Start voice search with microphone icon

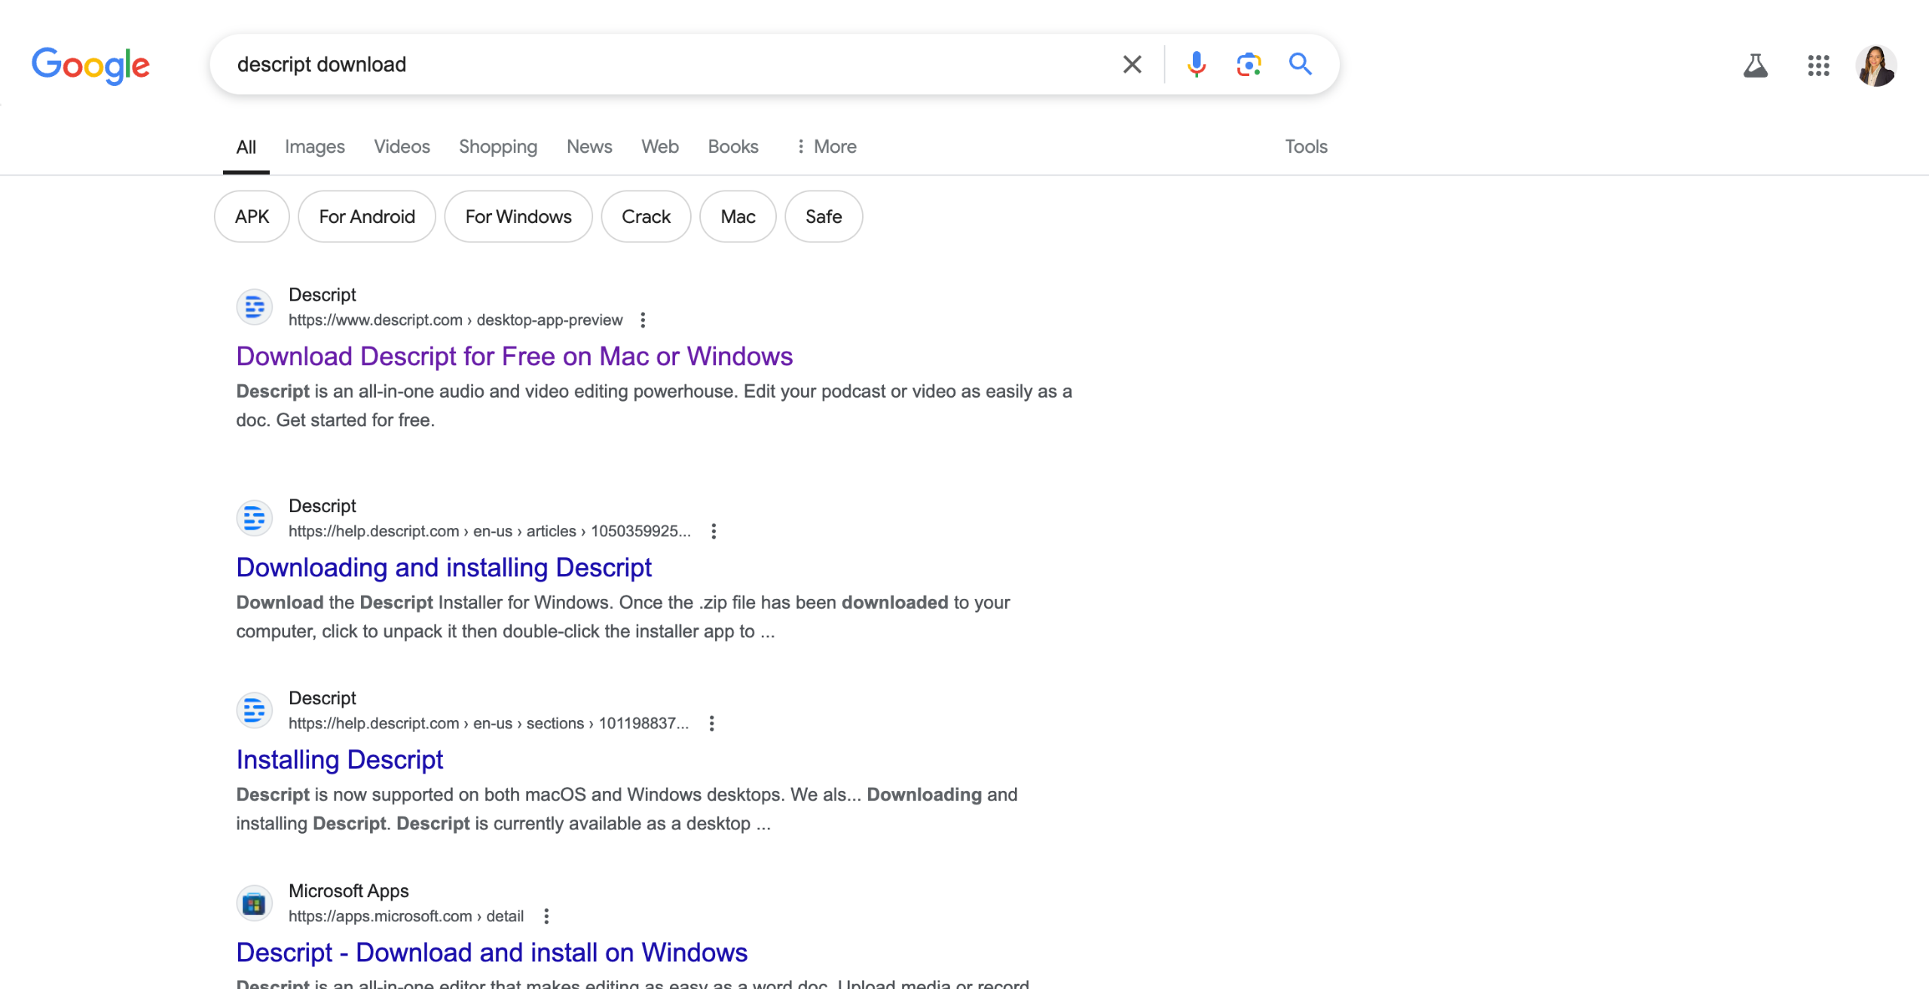pos(1196,64)
